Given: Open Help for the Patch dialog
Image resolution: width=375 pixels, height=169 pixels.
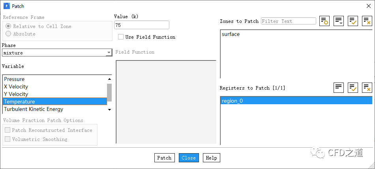Looking at the screenshot, I should coord(211,158).
